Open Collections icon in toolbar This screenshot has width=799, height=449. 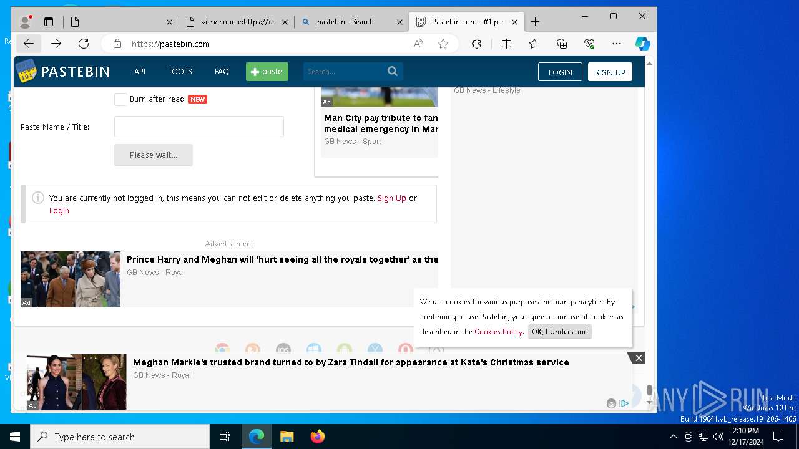[562, 44]
